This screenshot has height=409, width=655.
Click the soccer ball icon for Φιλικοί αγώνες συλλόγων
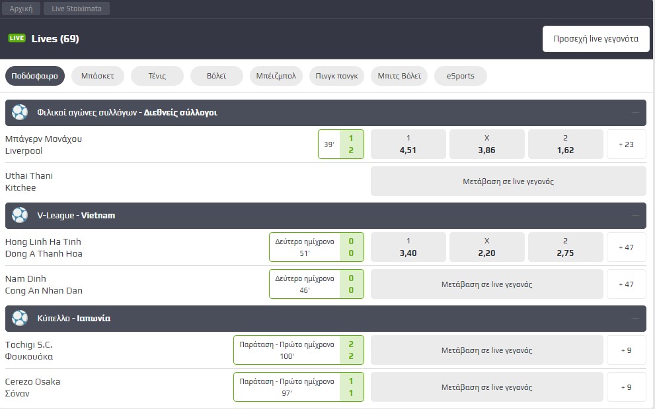click(19, 113)
